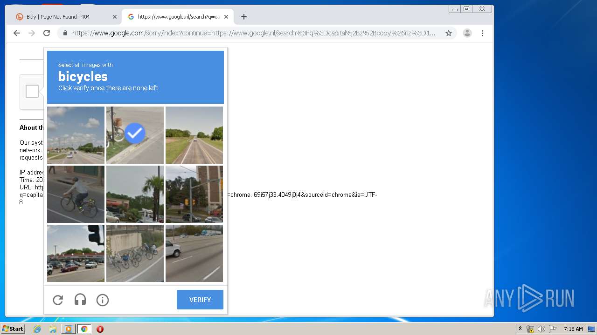
Task: Click Show desktop strip beside the clock
Action: 591,329
